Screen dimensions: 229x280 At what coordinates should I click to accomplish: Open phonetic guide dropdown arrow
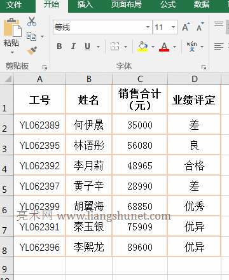202,46
